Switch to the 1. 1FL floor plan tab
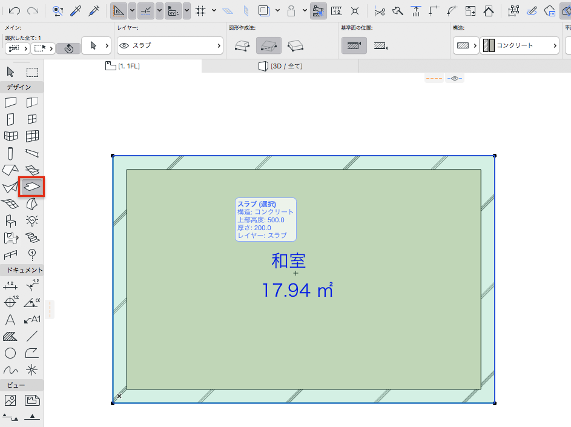 click(x=122, y=66)
